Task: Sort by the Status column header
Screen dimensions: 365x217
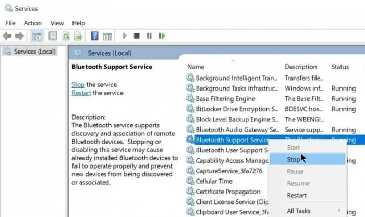Action: pyautogui.click(x=340, y=67)
